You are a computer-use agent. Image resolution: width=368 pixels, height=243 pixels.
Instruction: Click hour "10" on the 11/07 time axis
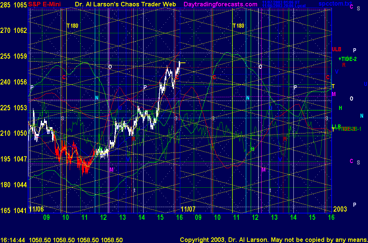tap(217, 218)
